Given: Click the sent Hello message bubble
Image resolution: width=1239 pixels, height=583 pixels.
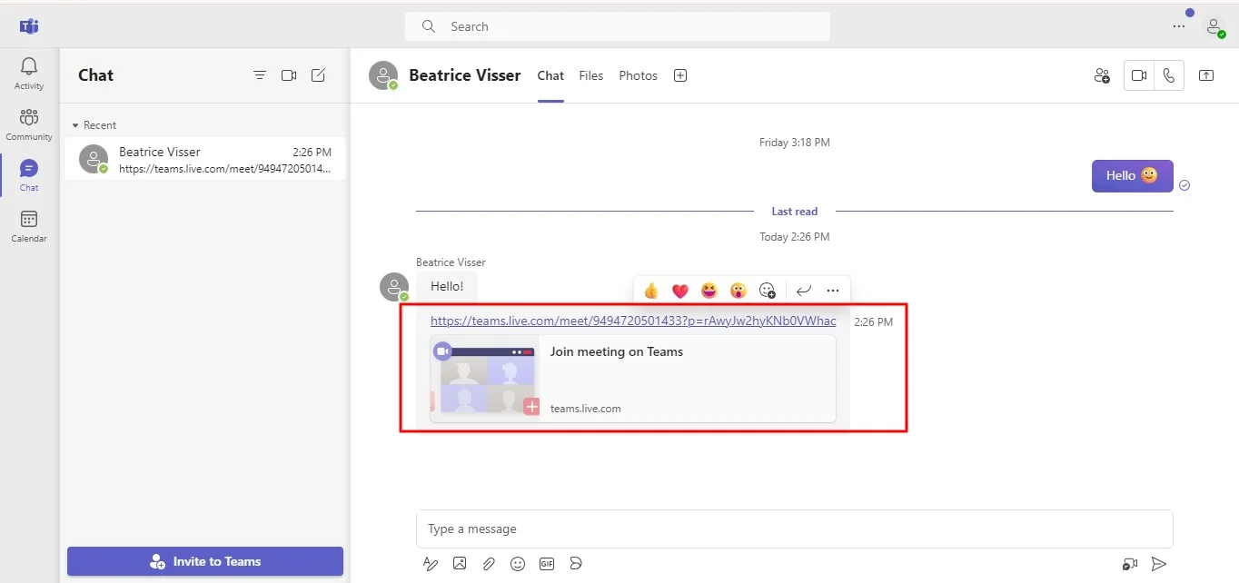Looking at the screenshot, I should (x=1132, y=176).
